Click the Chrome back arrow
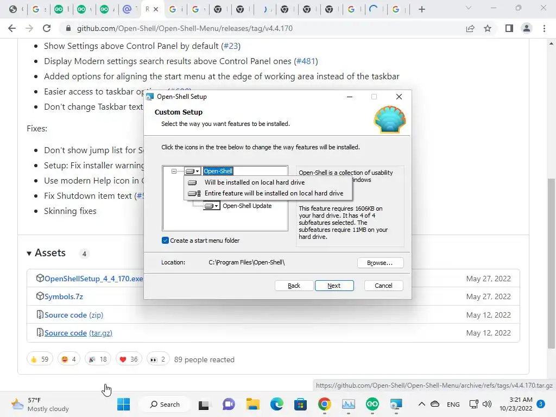Viewport: 556px width, 417px height. pos(12,28)
